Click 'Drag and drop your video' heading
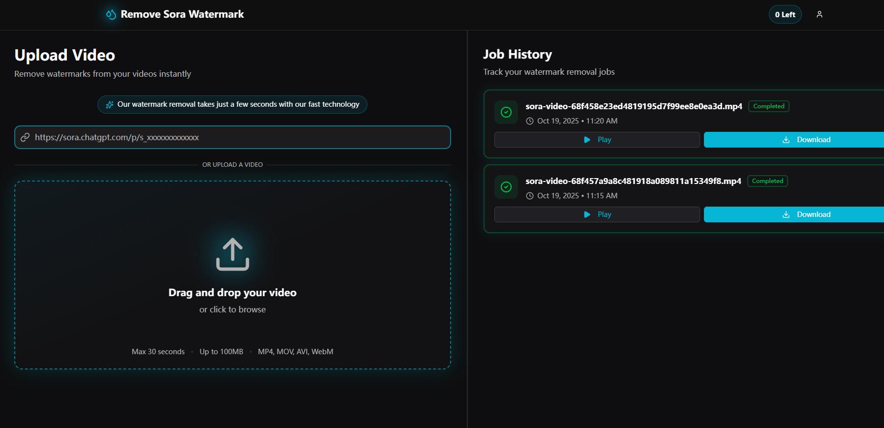 point(233,293)
